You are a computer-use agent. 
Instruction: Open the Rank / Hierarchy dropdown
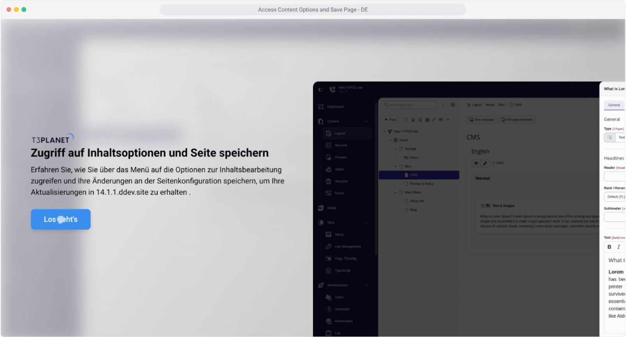pos(615,197)
